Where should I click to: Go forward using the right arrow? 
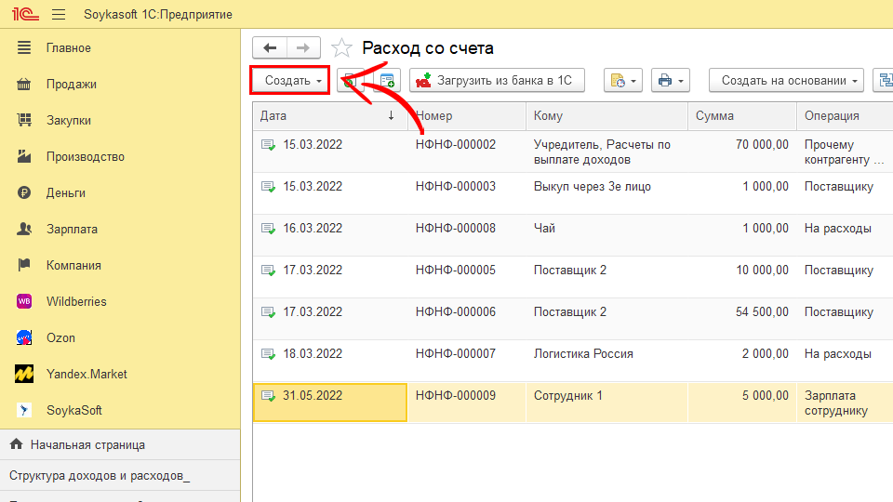302,48
